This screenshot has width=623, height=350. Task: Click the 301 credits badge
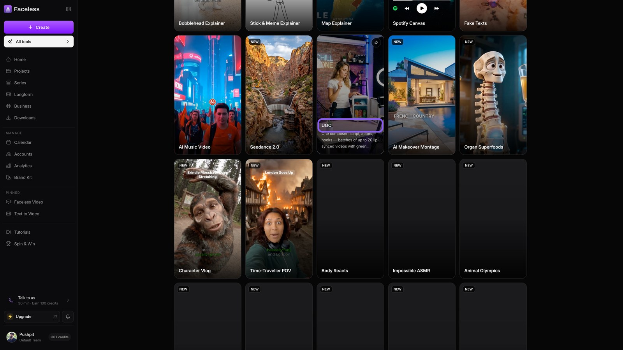(60, 337)
